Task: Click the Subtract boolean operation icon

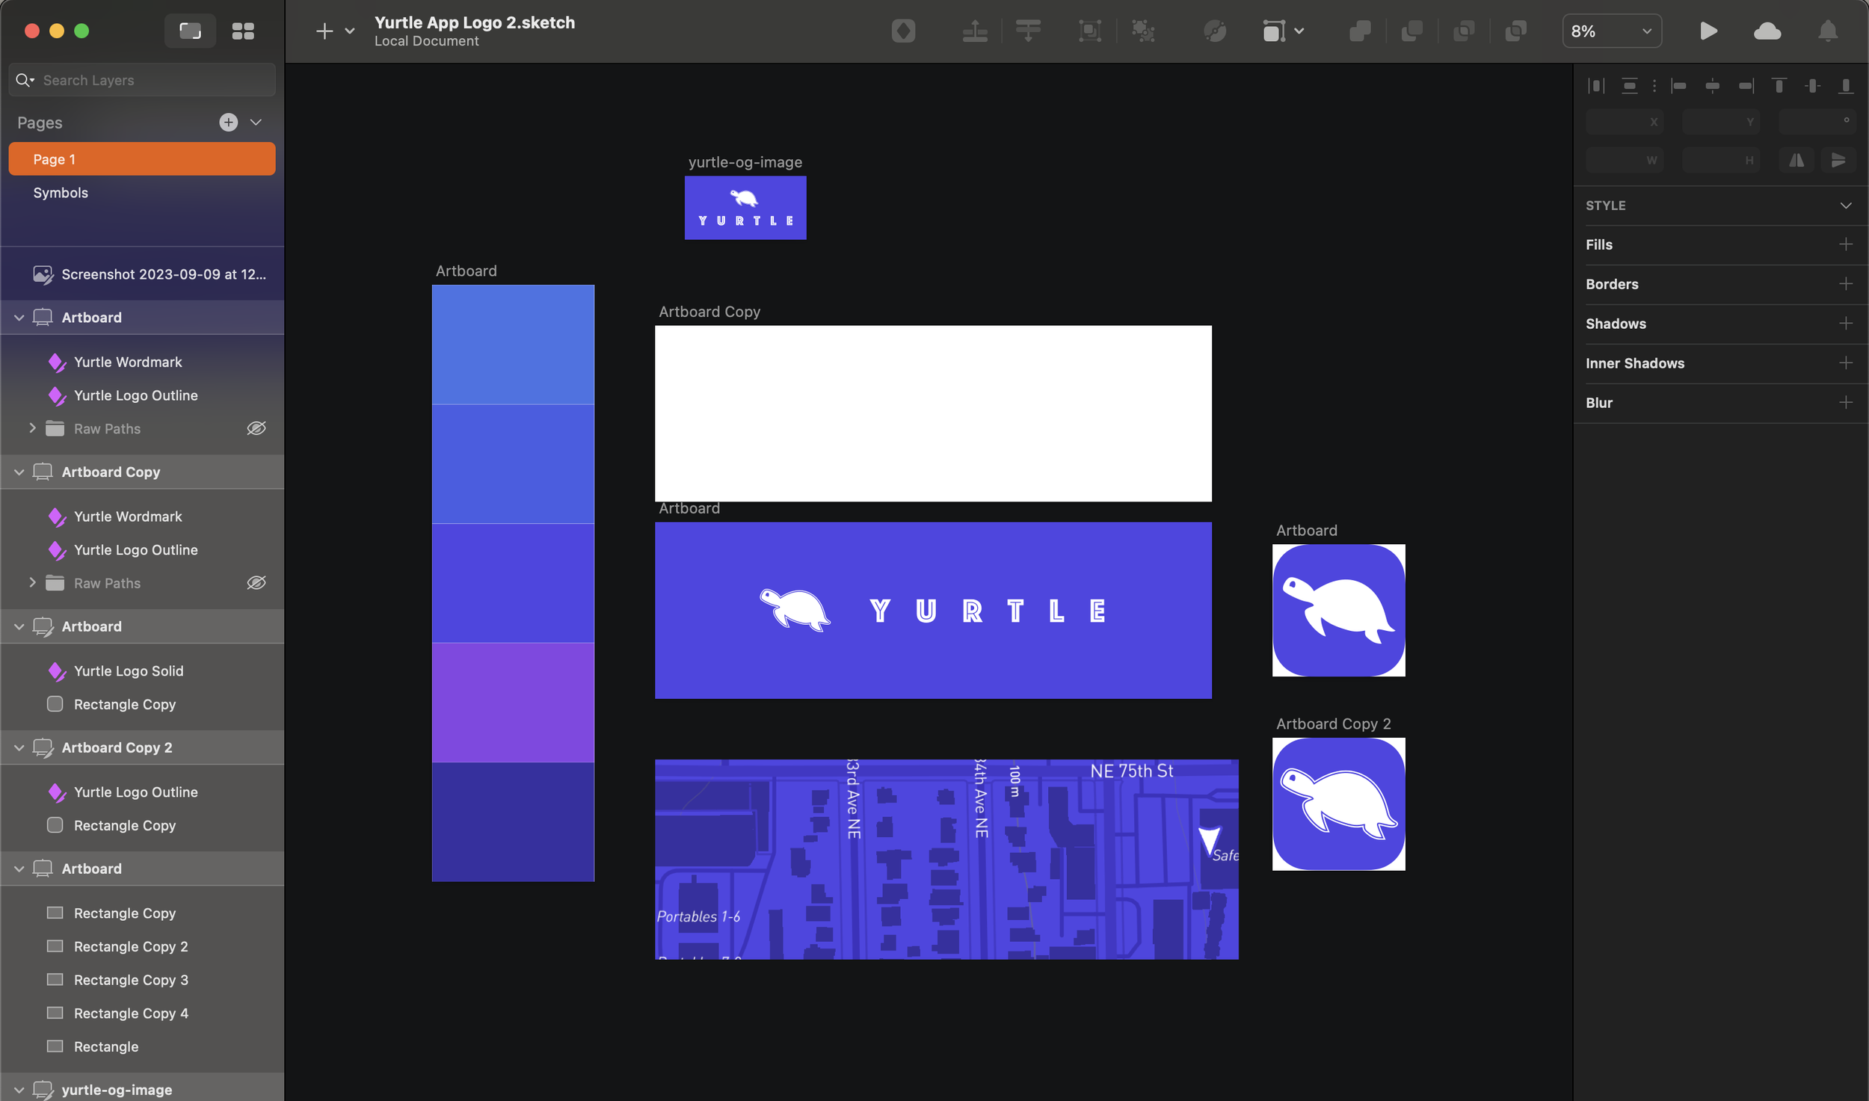Action: click(1411, 31)
